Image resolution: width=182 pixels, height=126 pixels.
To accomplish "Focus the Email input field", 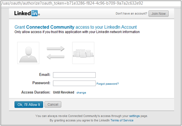I will [x=74, y=75].
